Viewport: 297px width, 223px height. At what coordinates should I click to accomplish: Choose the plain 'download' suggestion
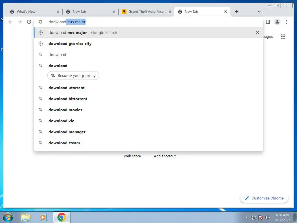(x=148, y=66)
